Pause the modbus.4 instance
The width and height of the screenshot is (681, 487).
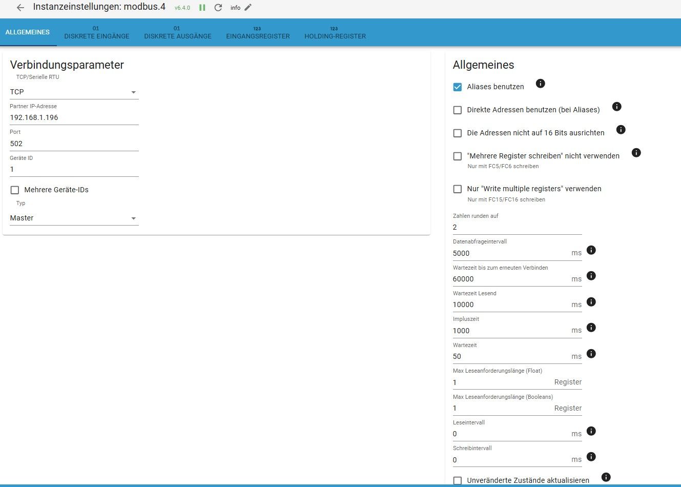pos(202,8)
